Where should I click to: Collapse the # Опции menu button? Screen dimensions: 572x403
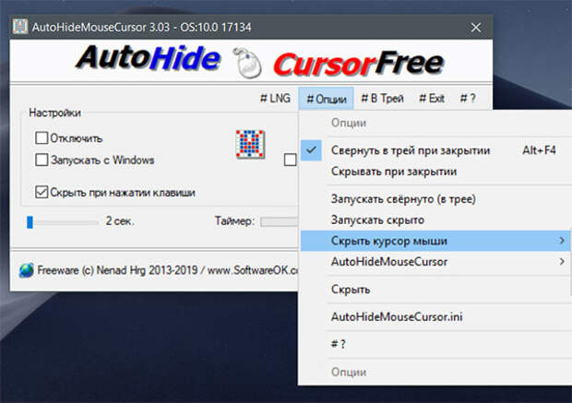[326, 99]
